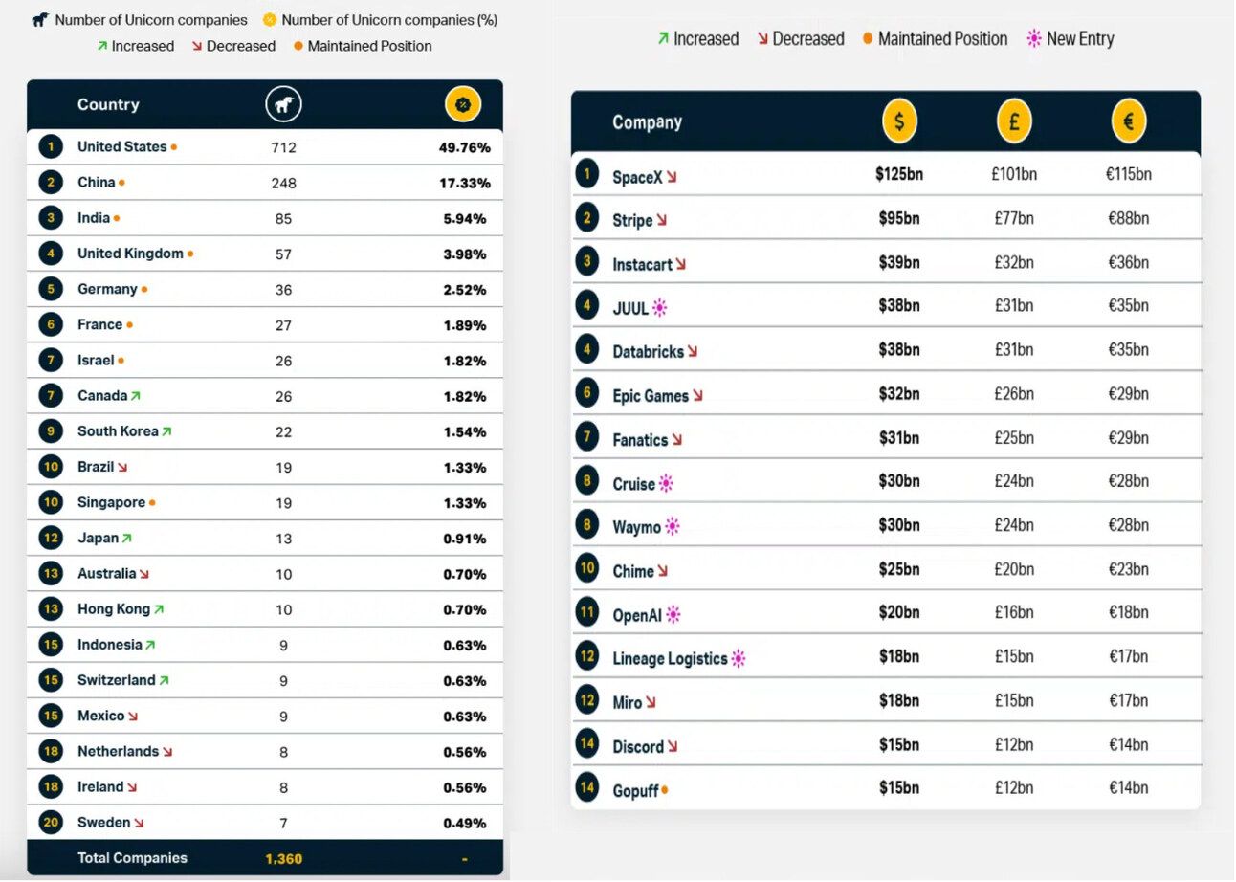Click the yellow legend icon beside 'Number of Unicorn companies (%)'
Screen dimensions: 1236x882
click(270, 20)
